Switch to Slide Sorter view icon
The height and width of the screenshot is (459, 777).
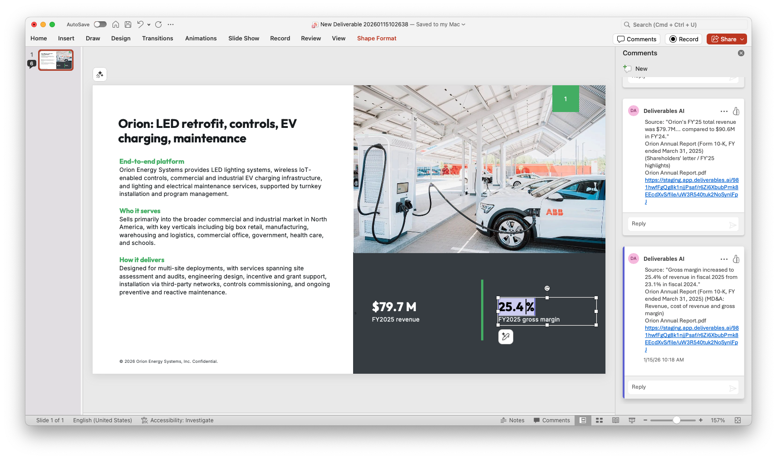point(599,420)
